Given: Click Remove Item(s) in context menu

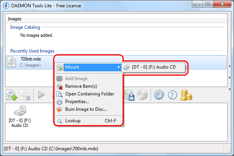Looking at the screenshot, I should click(x=81, y=86).
